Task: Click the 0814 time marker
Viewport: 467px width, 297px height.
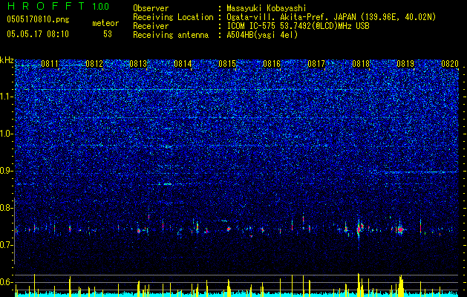Action: click(x=183, y=64)
